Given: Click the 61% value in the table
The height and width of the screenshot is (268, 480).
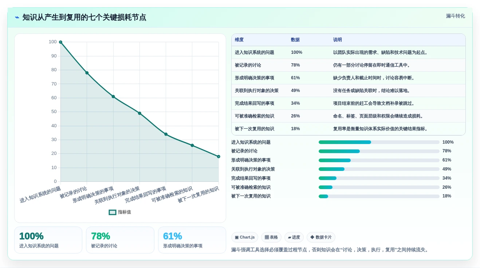Looking at the screenshot, I should tap(295, 78).
